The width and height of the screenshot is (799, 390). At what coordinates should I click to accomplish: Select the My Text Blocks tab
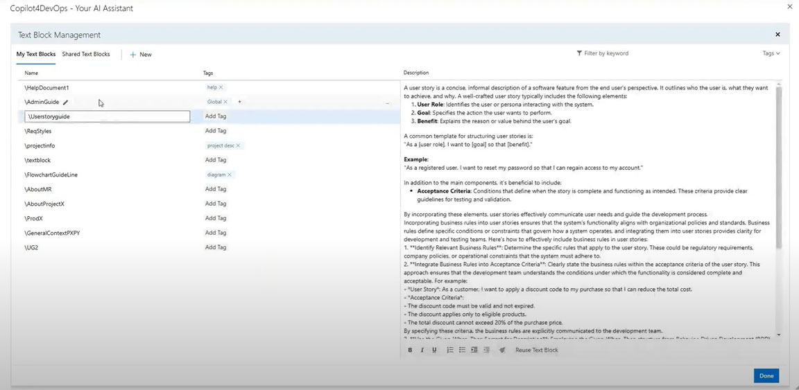(36, 54)
